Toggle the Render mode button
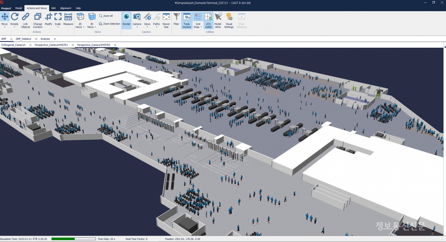446x242 pixels. coord(126,20)
